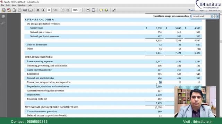Open attachments paperclip panel in sidebar
This screenshot has height=124, width=222.
(x=3, y=23)
